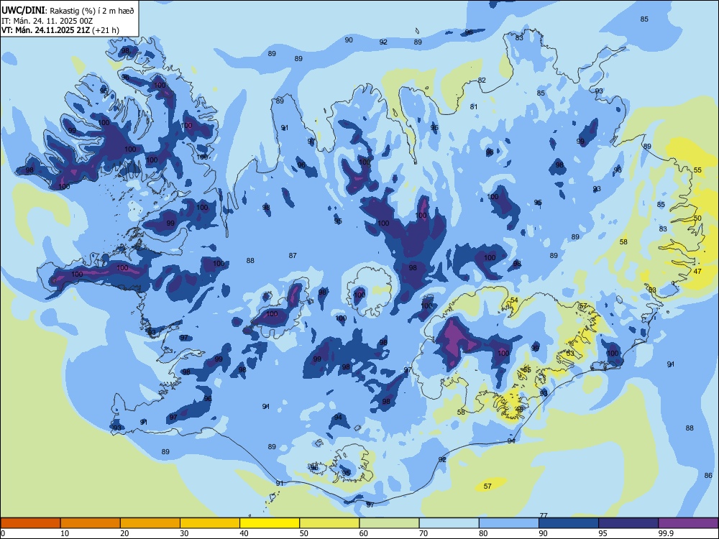Click the 77 humidity value on the map
719x539 pixels.
coord(544,515)
